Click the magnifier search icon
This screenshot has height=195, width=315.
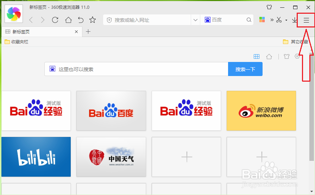coord(249,20)
